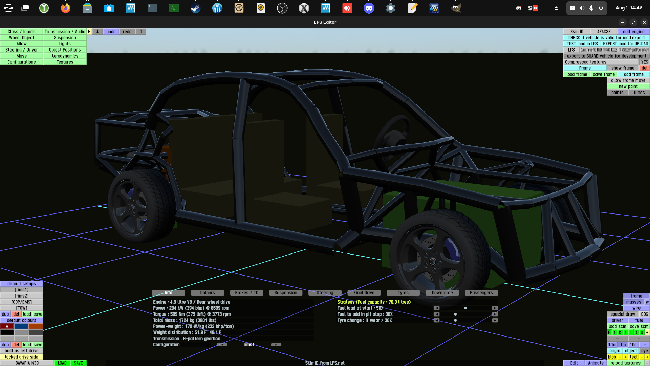The height and width of the screenshot is (366, 650).
Task: Click the OBS Studio taskbar icon
Action: click(282, 8)
